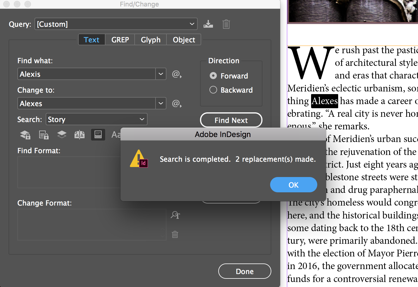Switch to the GREP tab
The height and width of the screenshot is (287, 418).
tap(120, 40)
